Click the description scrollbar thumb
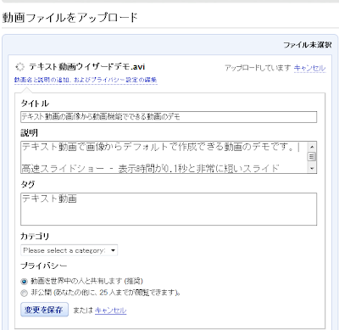 (312, 156)
